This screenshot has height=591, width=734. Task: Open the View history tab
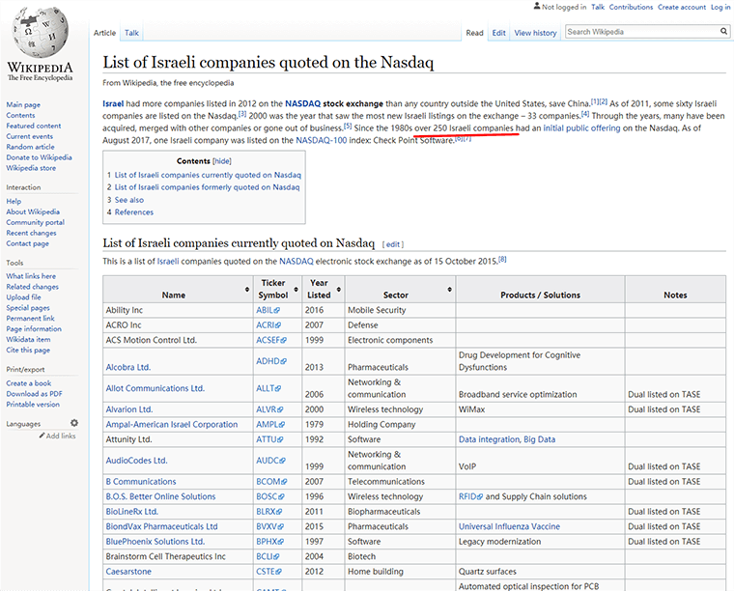coord(535,33)
